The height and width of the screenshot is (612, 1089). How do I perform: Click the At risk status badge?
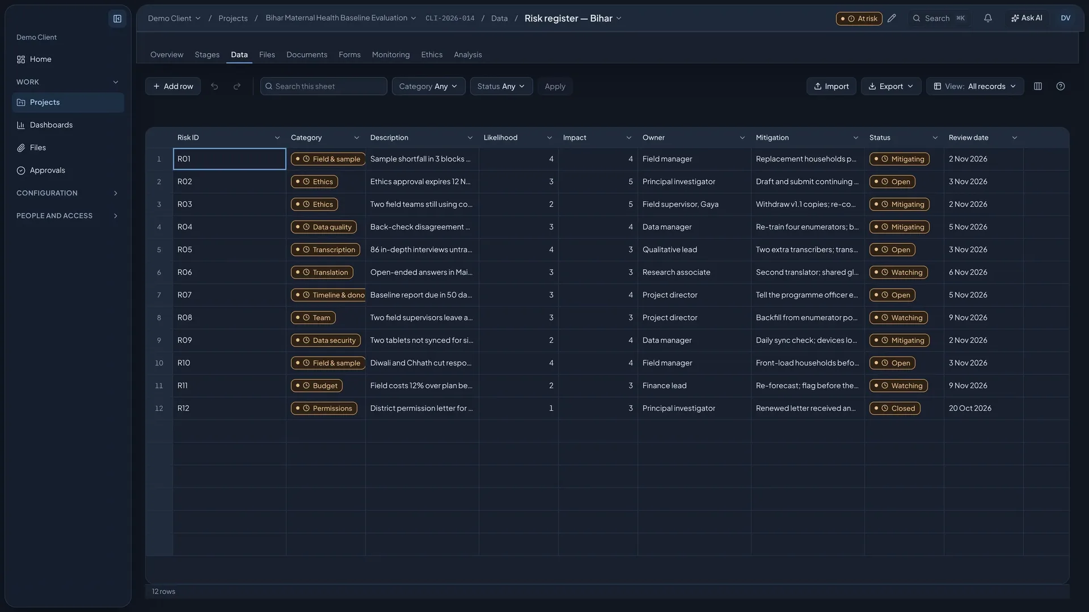[x=859, y=19]
